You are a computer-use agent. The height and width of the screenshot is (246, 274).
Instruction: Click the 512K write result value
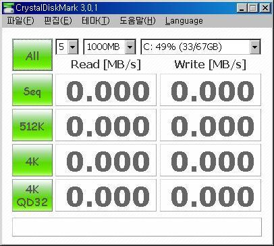[x=211, y=125]
